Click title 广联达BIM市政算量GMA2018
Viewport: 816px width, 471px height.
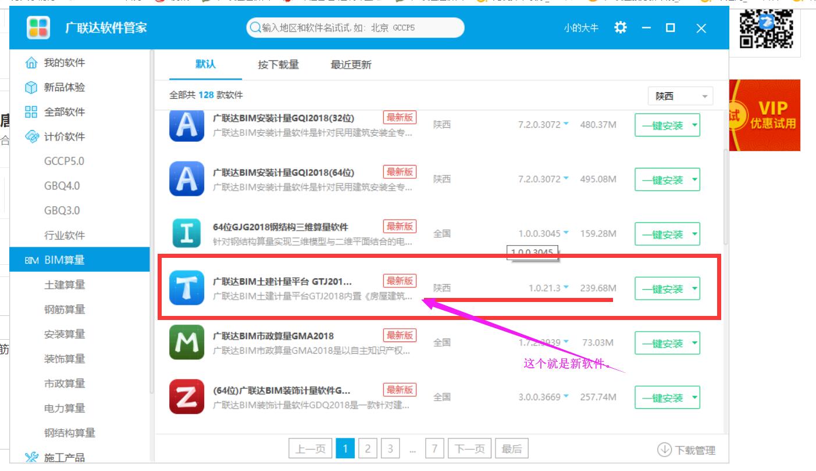[x=273, y=336]
